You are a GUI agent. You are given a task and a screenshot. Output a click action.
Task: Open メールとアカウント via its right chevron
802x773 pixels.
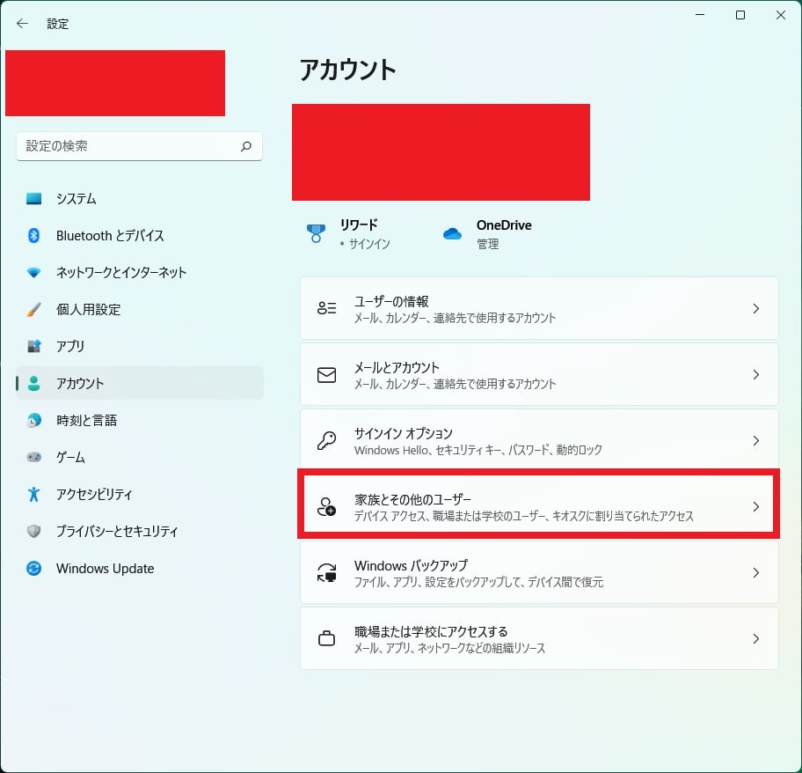756,375
